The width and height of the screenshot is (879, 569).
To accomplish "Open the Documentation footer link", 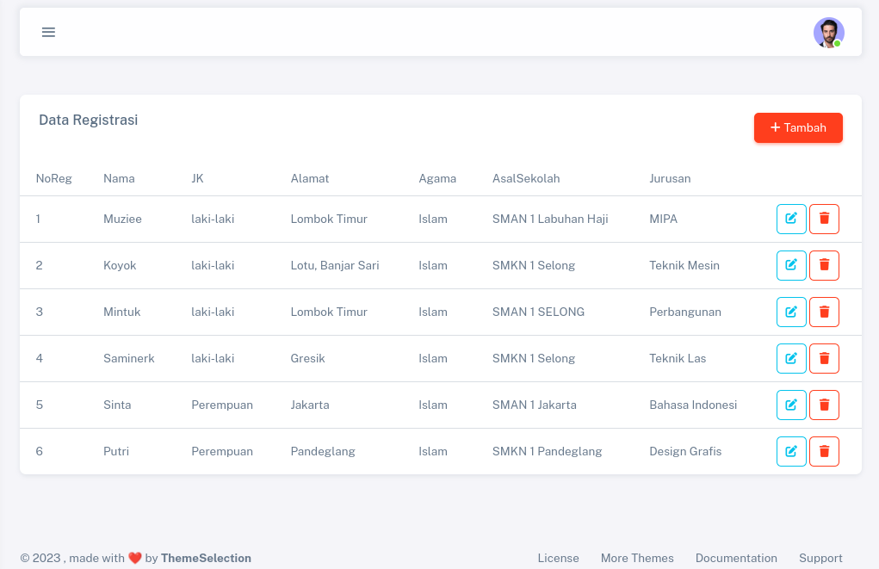I will click(x=736, y=558).
